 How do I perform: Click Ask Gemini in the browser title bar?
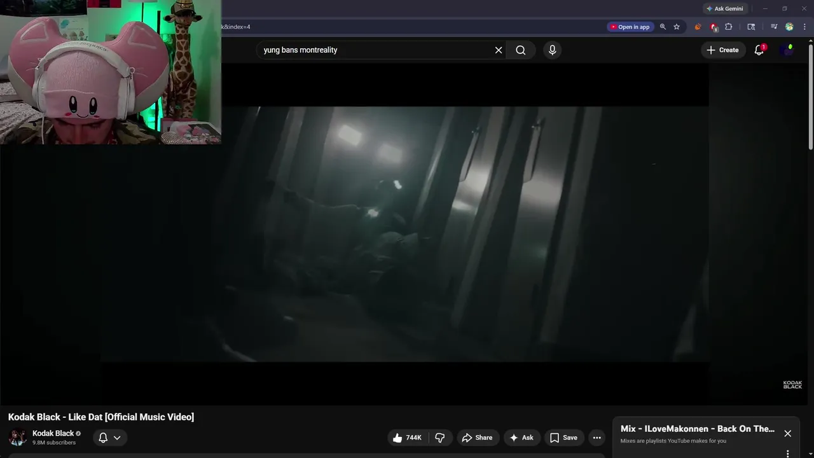click(x=725, y=9)
